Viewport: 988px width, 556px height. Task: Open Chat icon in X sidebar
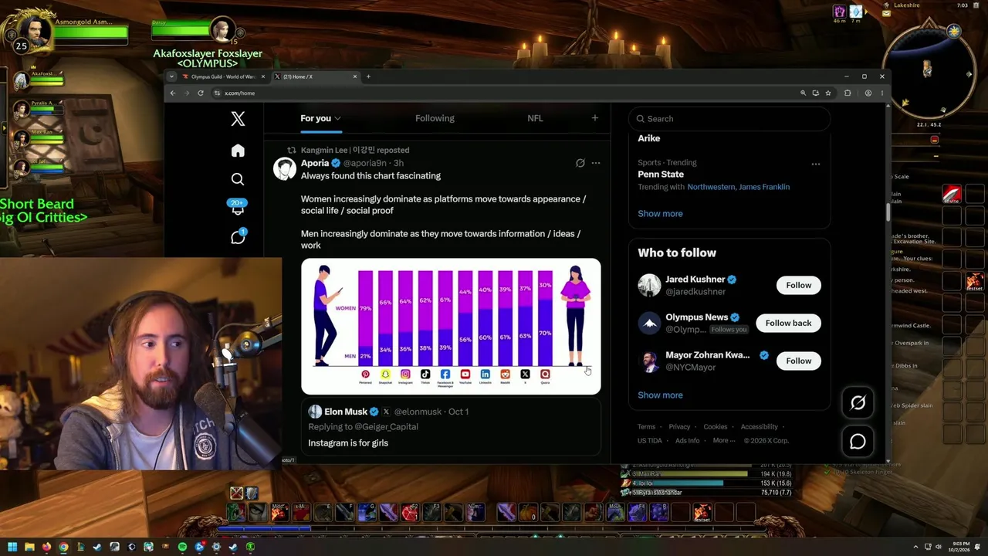click(x=238, y=237)
